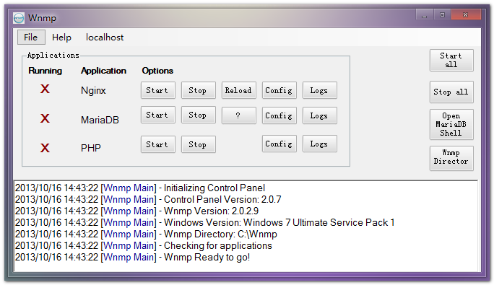The image size is (494, 285).
Task: Click log line 'Checking for applications'
Action: point(143,245)
